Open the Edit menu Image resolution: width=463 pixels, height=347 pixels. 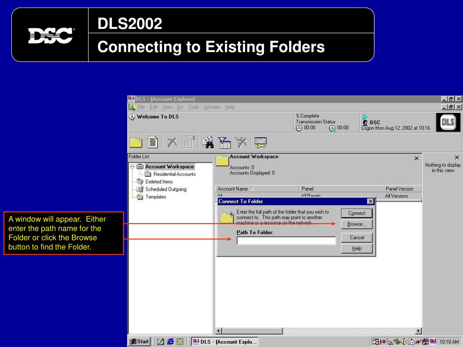coord(154,107)
